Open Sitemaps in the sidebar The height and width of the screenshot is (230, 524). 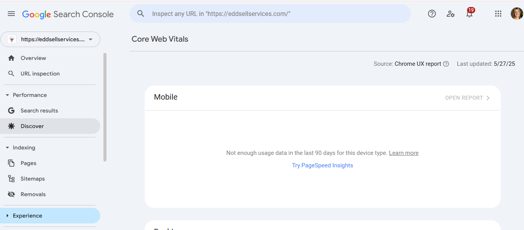[x=50, y=179]
